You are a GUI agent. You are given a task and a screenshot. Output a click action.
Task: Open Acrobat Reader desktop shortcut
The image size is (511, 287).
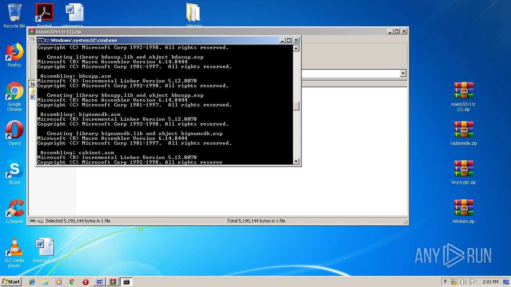[44, 15]
